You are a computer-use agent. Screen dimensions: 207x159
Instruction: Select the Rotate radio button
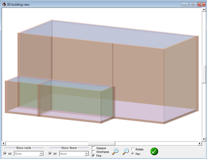[133, 149]
